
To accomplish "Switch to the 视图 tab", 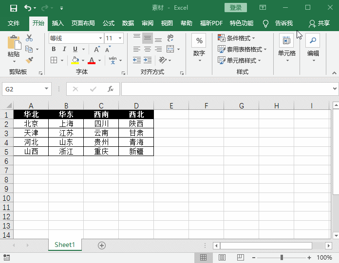I will click(167, 23).
